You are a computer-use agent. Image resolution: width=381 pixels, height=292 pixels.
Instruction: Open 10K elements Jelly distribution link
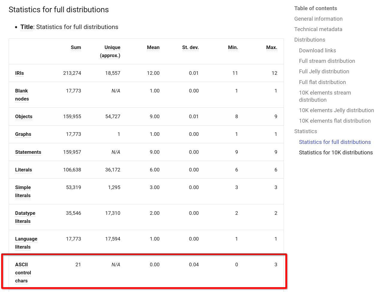click(336, 110)
